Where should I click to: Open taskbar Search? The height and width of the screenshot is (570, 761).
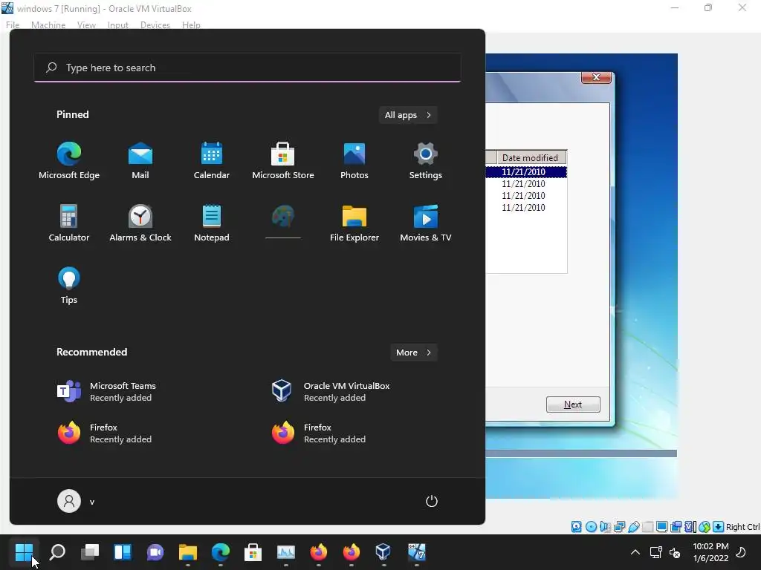[57, 551]
